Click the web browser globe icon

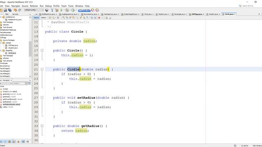click(47, 10)
